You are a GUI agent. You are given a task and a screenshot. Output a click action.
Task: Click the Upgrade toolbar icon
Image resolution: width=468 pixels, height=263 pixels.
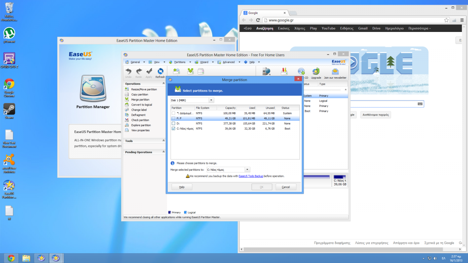pos(316,71)
